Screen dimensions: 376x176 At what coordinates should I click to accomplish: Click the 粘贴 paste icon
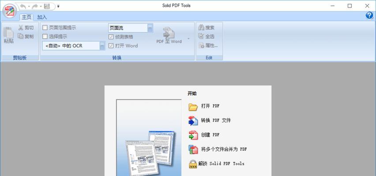coord(9,32)
